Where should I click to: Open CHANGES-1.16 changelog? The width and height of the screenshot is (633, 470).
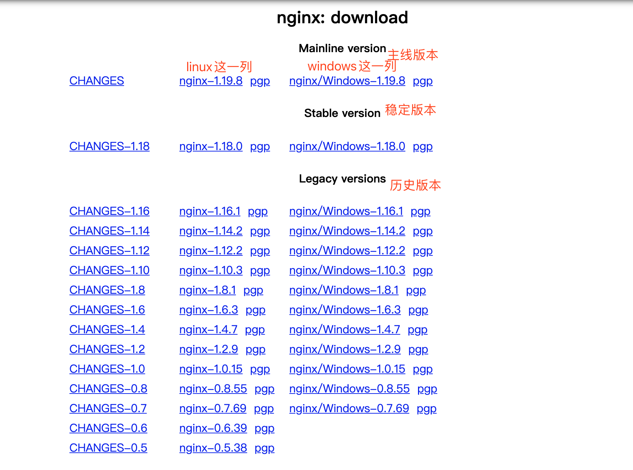click(110, 211)
